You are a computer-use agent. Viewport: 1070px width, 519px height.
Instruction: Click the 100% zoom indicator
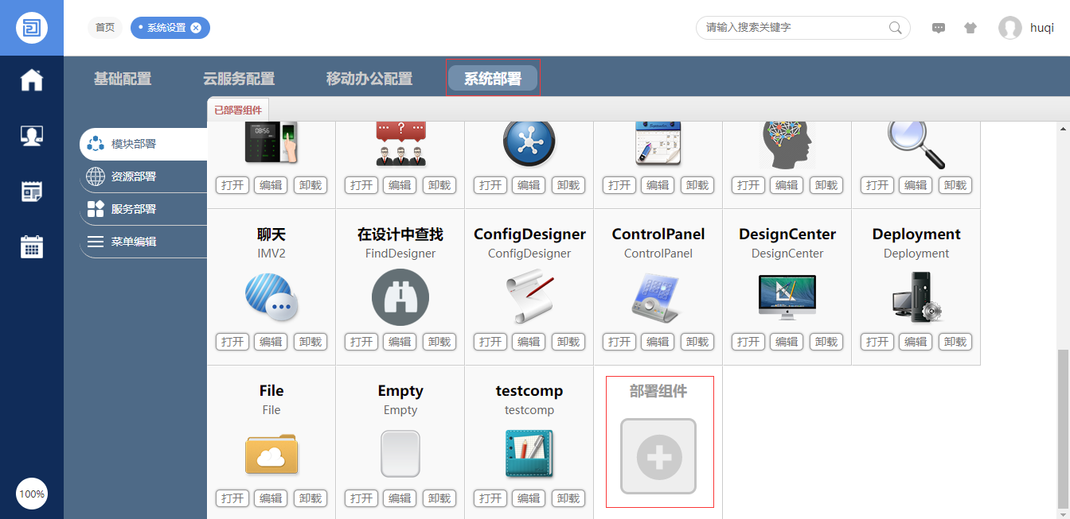tap(32, 494)
